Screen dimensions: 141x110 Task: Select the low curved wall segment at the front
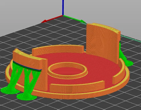[x=77, y=87]
